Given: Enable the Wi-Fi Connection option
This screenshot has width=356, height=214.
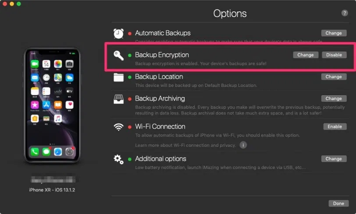Looking at the screenshot, I should pos(335,127).
